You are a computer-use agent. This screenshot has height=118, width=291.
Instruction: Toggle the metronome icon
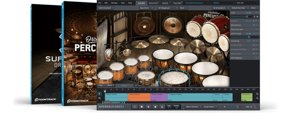(x=162, y=107)
